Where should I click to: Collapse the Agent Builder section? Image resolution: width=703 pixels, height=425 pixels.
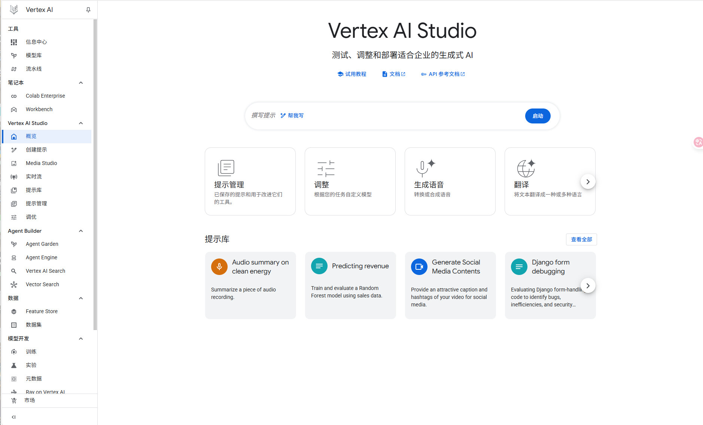(x=81, y=231)
